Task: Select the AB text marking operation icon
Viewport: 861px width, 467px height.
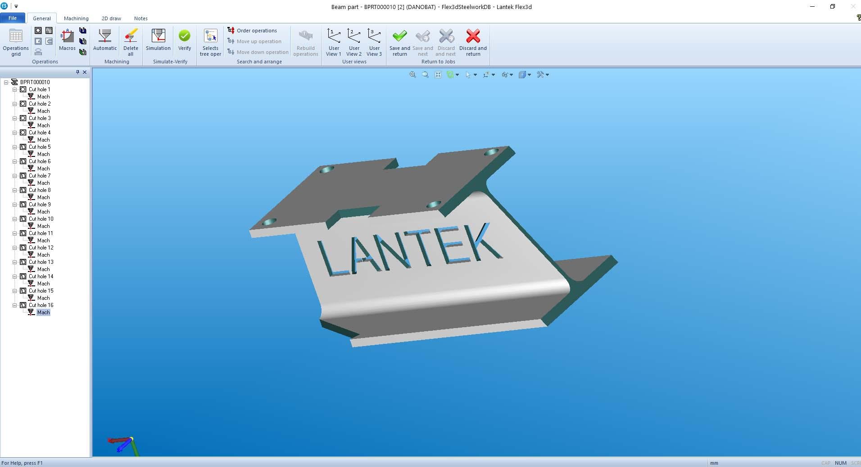Action: [49, 31]
